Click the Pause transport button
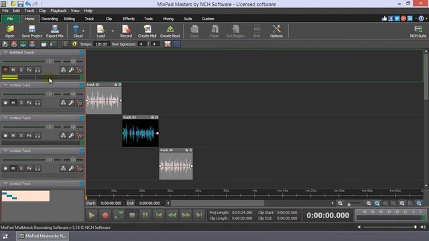 (145, 216)
